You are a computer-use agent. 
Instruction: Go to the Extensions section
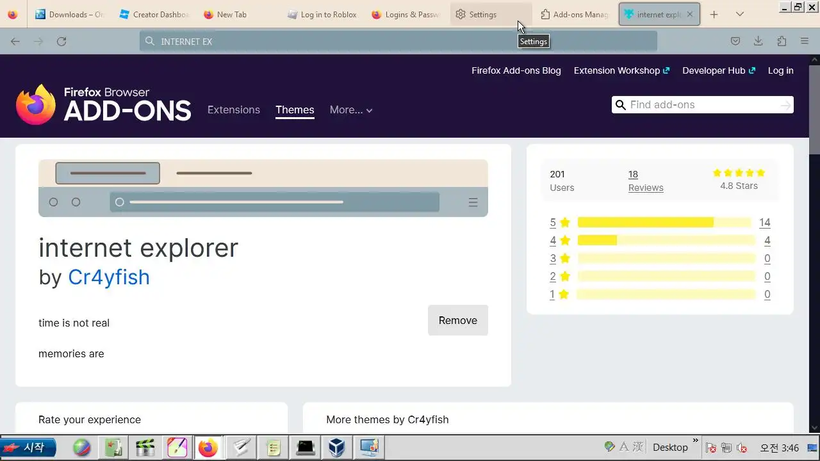[234, 109]
